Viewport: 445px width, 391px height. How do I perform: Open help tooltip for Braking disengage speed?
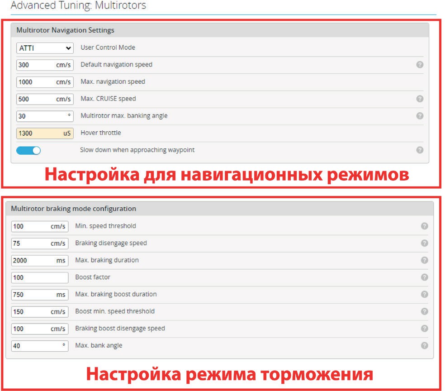(x=424, y=243)
